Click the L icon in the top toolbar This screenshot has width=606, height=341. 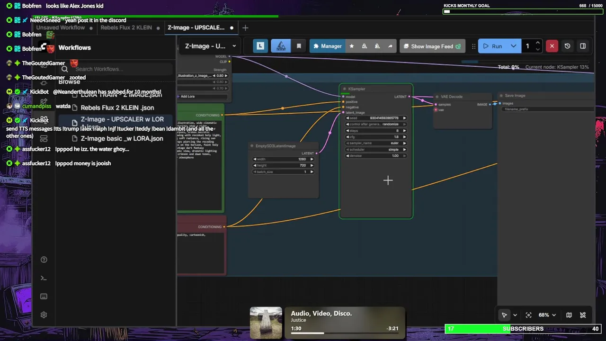click(260, 46)
